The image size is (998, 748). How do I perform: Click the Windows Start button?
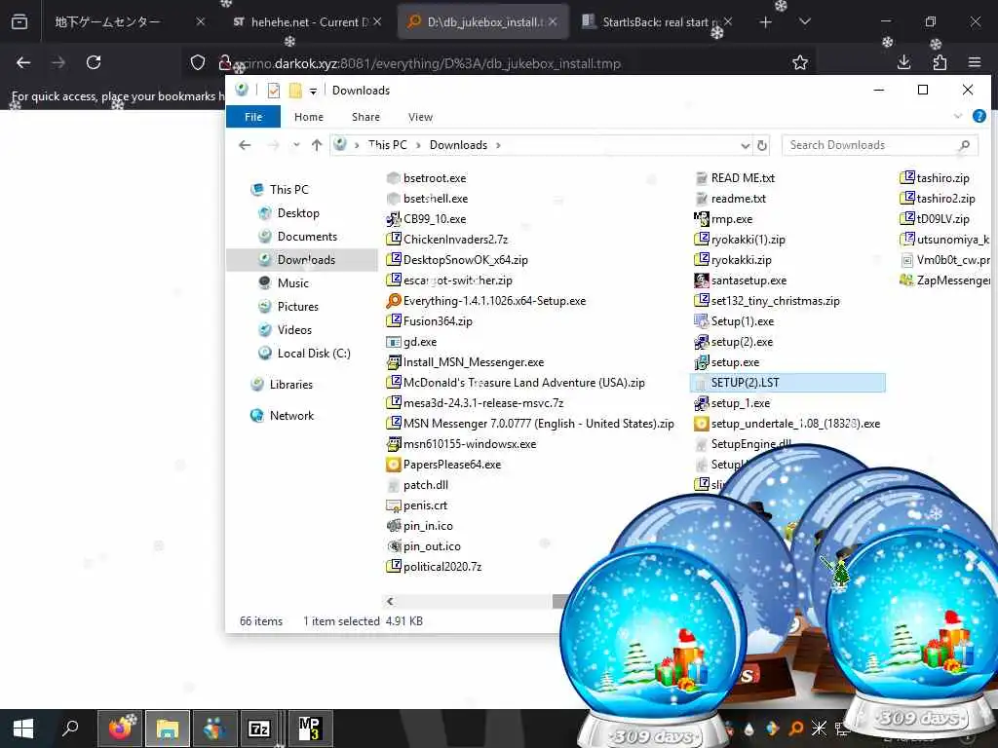[x=23, y=729]
